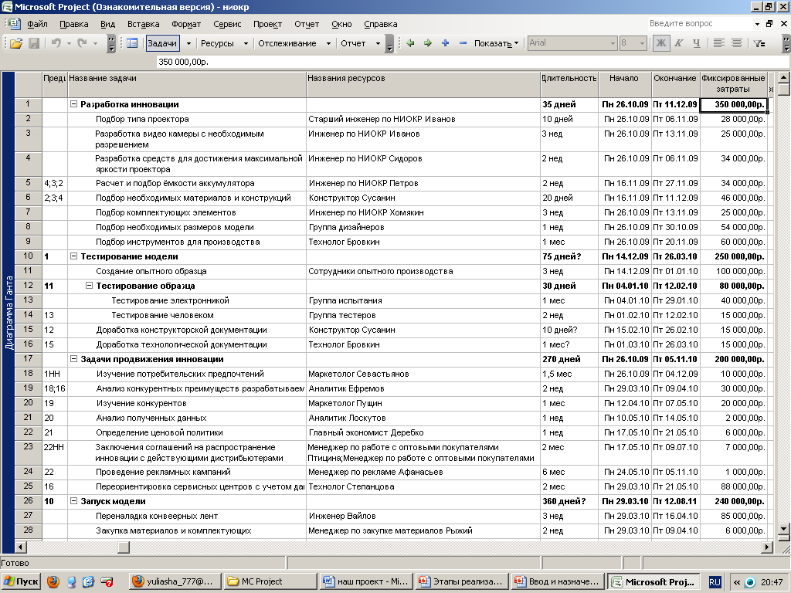Click the Пуск start button
Image resolution: width=791 pixels, height=593 pixels.
21,582
